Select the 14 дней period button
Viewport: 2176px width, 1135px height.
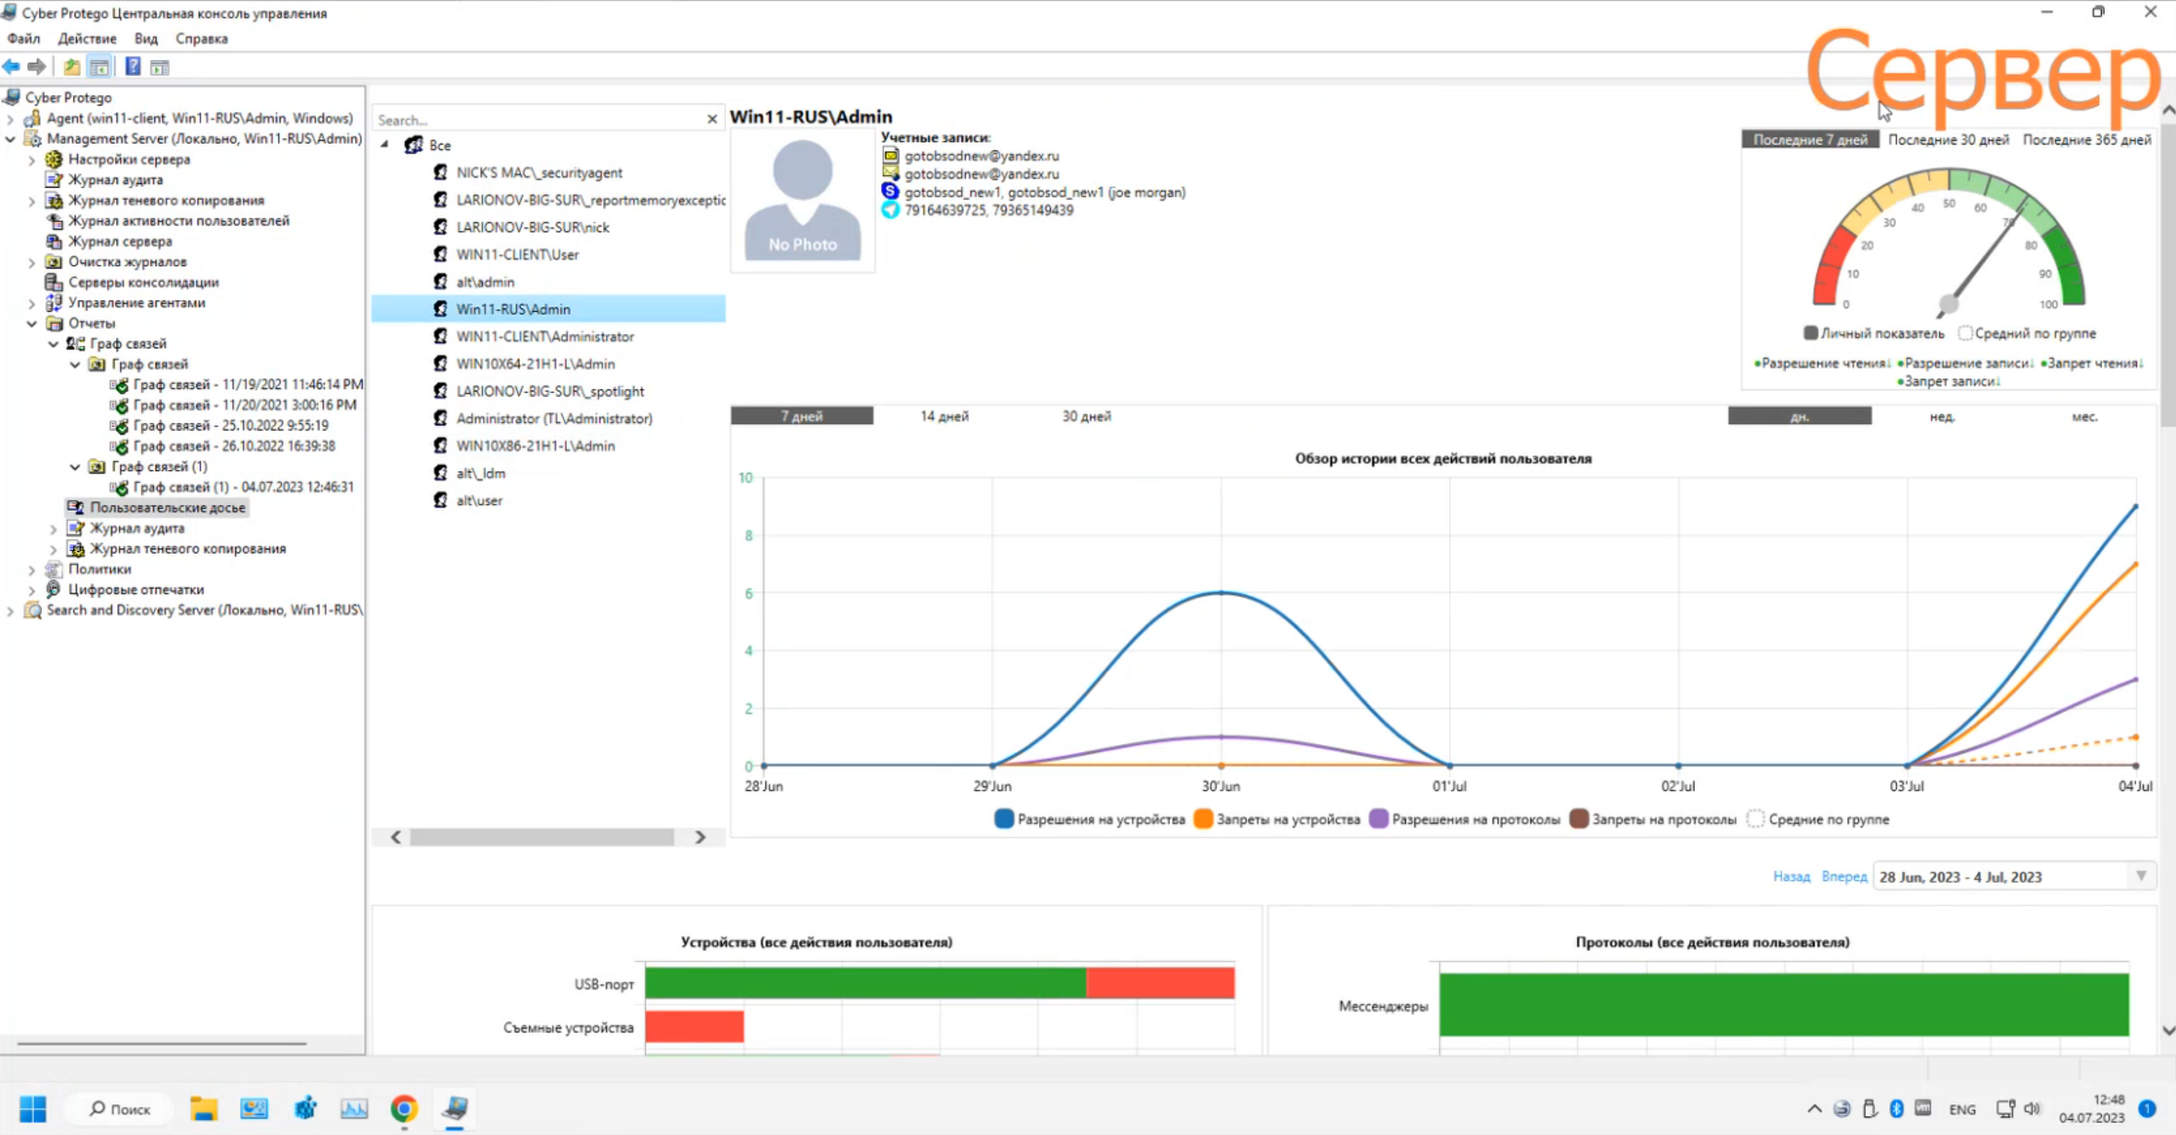point(944,416)
